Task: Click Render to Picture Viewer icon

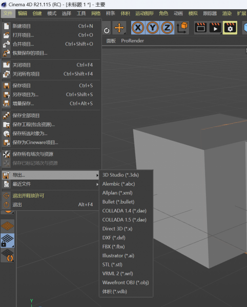Action: (x=215, y=28)
